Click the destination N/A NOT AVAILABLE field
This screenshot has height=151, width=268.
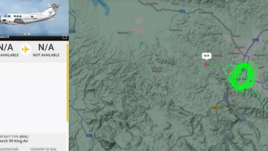coord(46,50)
